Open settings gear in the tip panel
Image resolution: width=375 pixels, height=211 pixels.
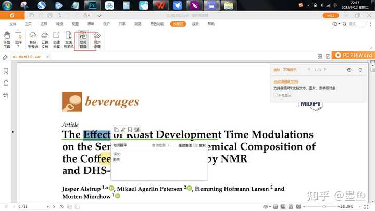[349, 70]
